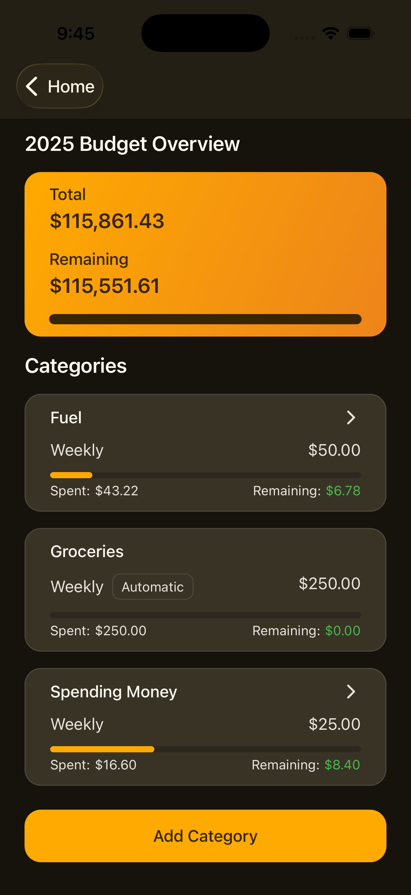Click the total budget progress bar

[x=205, y=319]
